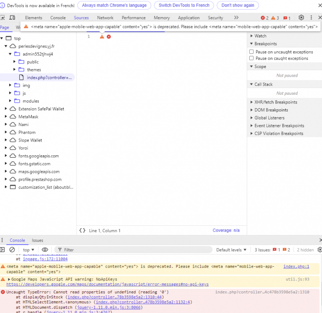Open the Performance tab
The image size is (322, 313).
(x=134, y=18)
